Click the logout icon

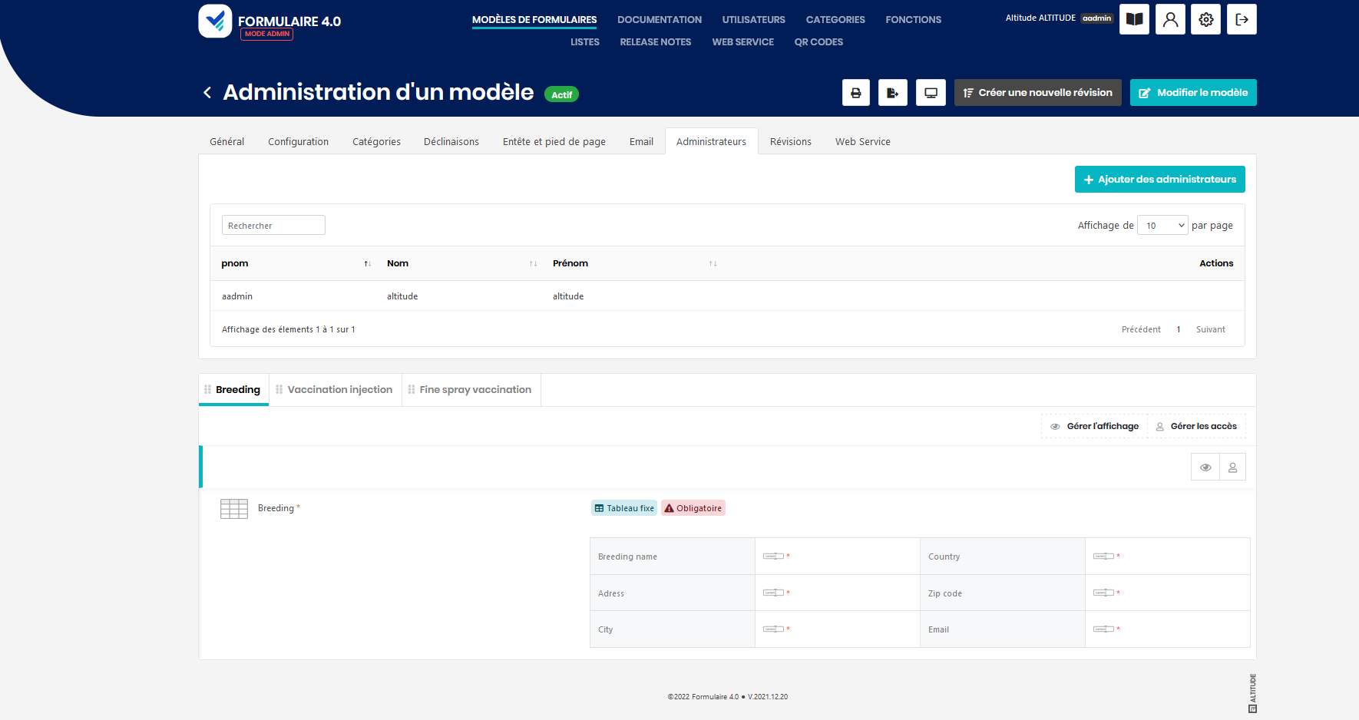pyautogui.click(x=1242, y=20)
